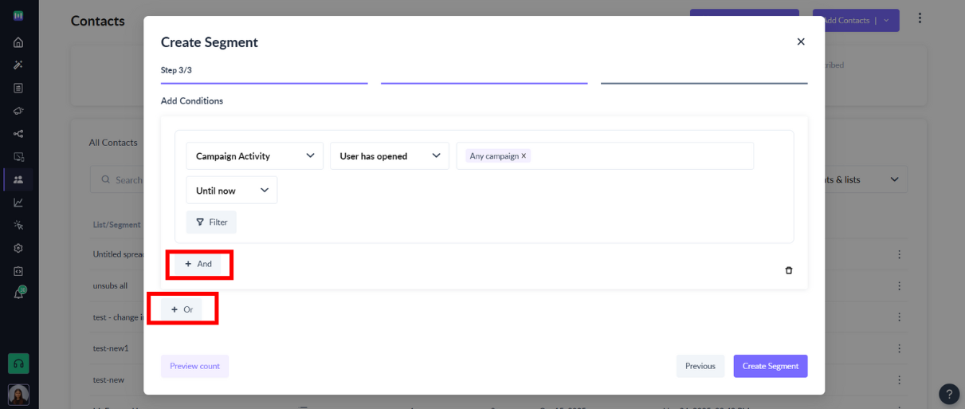Click the Add Conditions heading
Image resolution: width=965 pixels, height=409 pixels.
(192, 101)
